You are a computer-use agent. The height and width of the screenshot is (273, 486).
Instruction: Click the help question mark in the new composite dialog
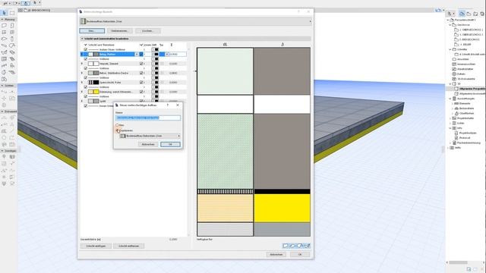point(168,105)
